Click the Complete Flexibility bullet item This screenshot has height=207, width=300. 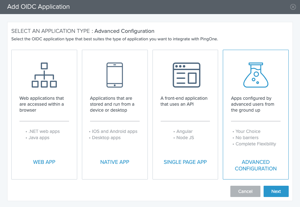coord(255,144)
